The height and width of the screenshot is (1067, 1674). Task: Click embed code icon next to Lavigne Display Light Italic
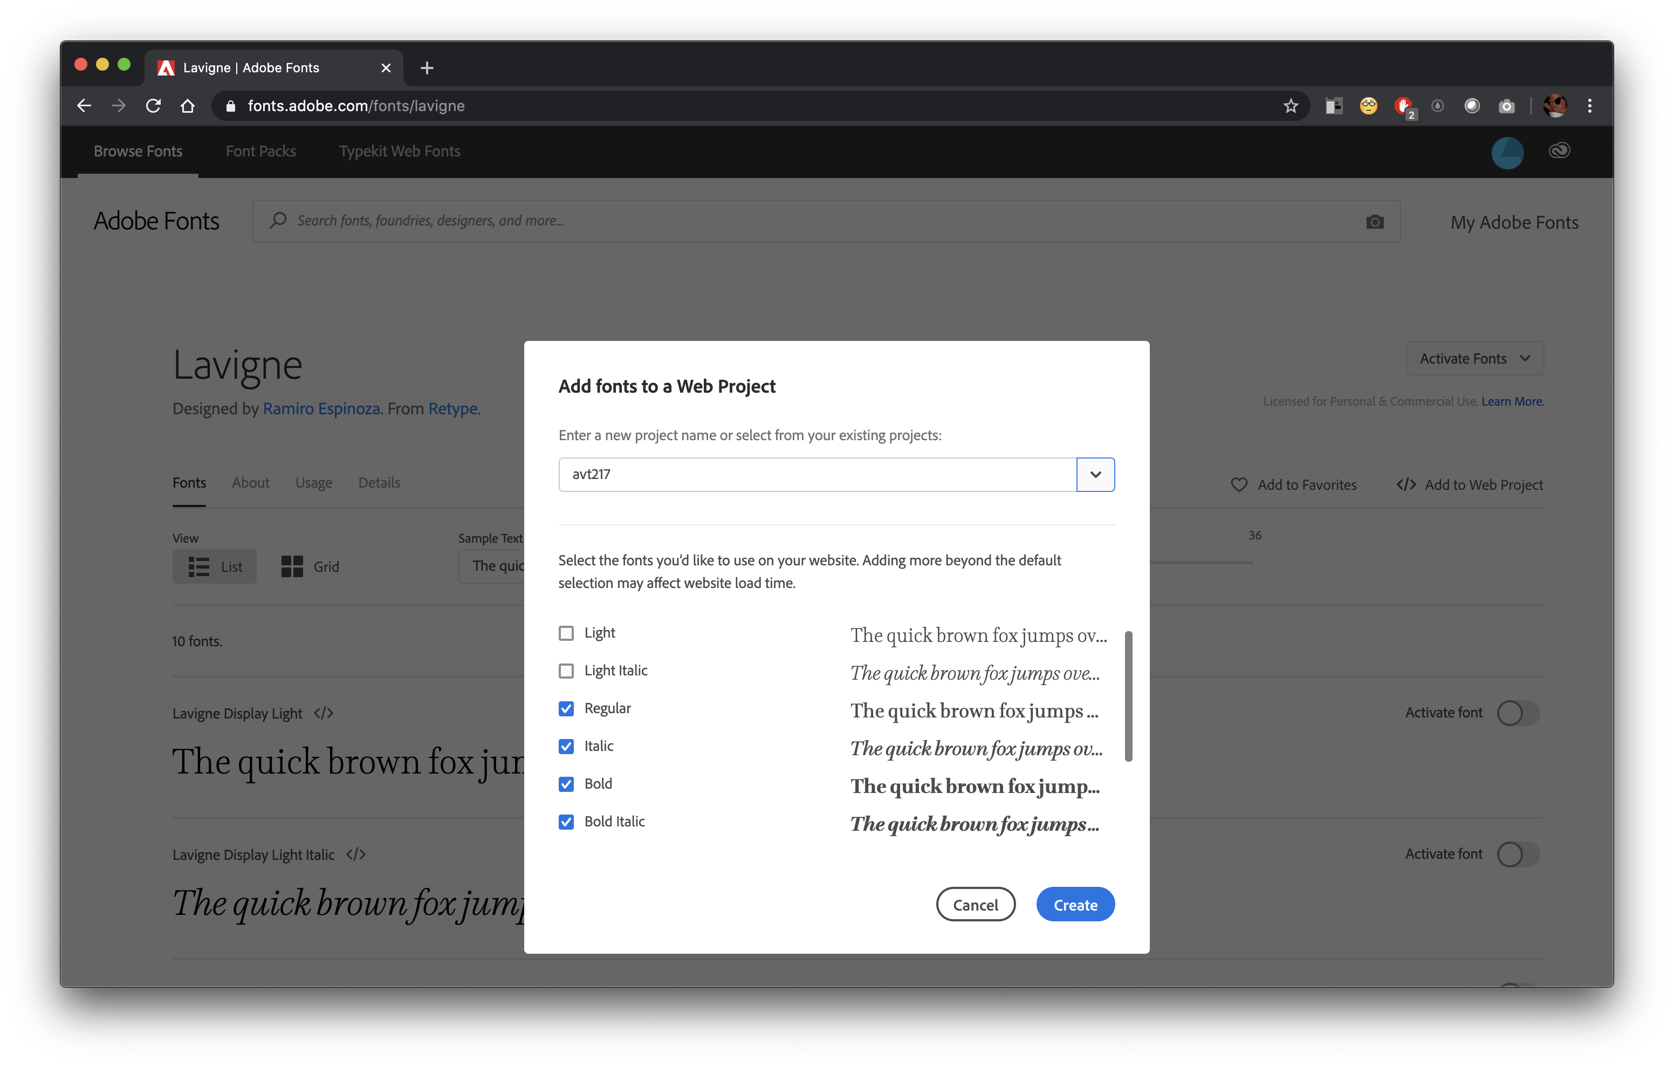click(355, 854)
